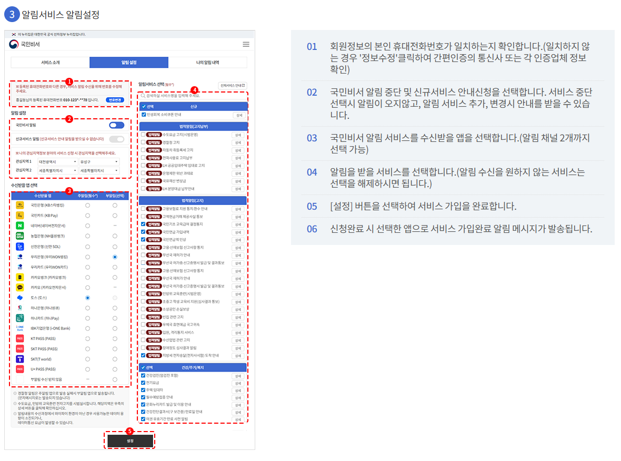Switch to 알림 설정 tab
This screenshot has height=461, width=621.
[x=129, y=63]
